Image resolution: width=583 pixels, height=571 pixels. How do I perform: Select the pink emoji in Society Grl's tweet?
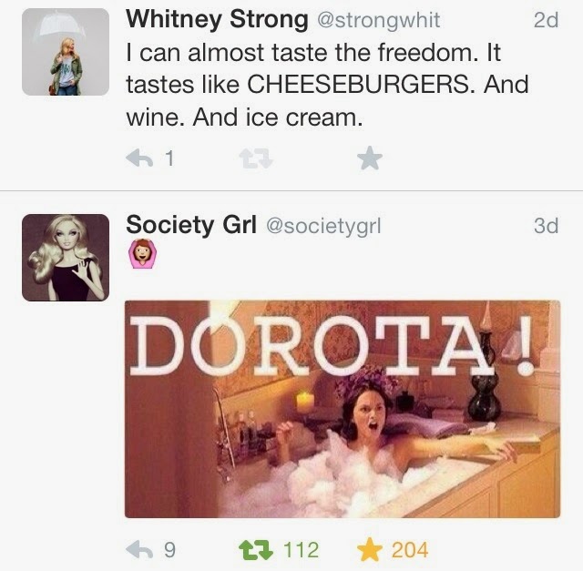(142, 253)
